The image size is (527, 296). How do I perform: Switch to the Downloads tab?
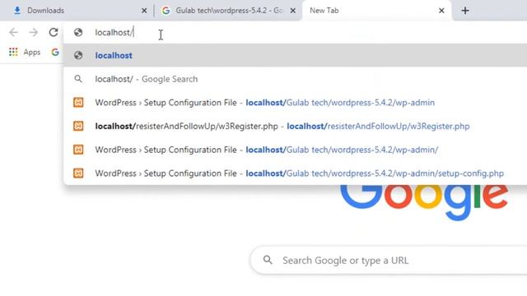coord(77,11)
